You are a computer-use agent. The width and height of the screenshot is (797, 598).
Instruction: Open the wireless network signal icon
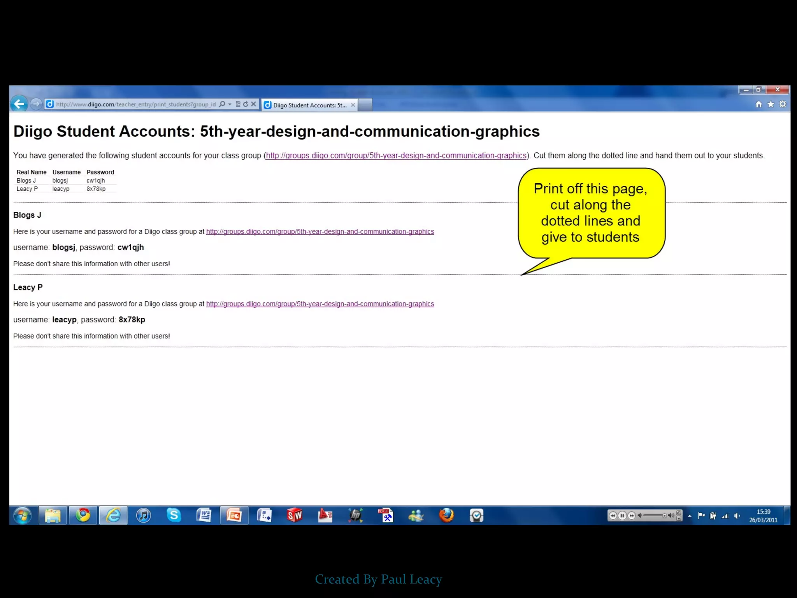pyautogui.click(x=725, y=516)
